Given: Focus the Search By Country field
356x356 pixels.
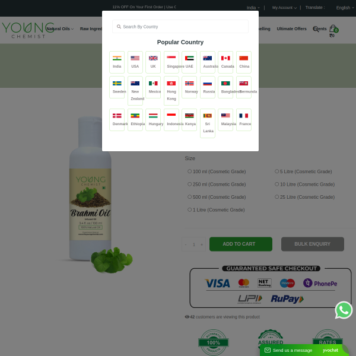Looking at the screenshot, I should point(180,27).
